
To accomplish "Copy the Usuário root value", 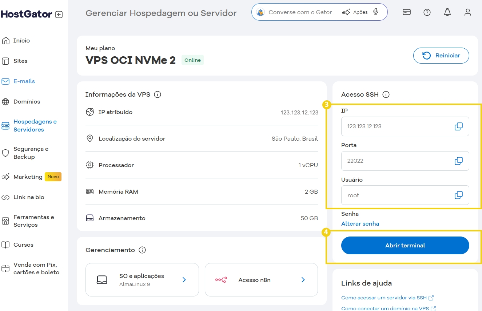I will pyautogui.click(x=459, y=195).
